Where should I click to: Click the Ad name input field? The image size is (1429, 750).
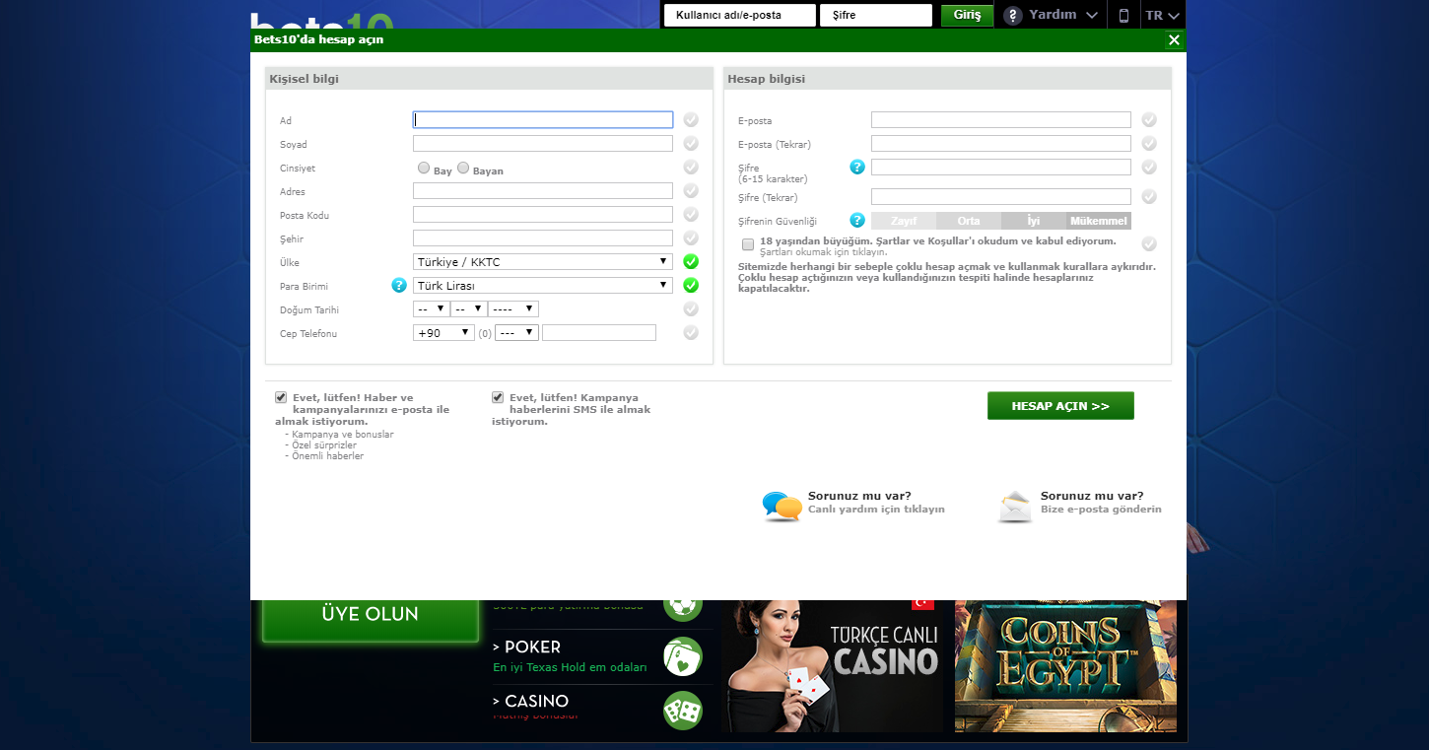543,120
